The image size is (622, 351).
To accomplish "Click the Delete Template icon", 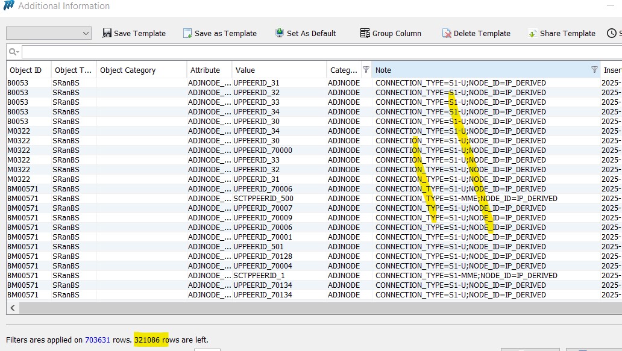I will pos(447,33).
